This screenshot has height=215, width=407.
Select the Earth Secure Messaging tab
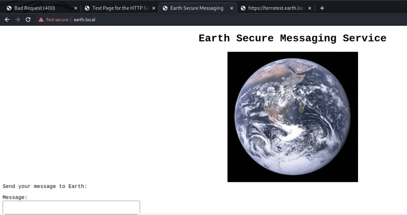click(x=196, y=8)
